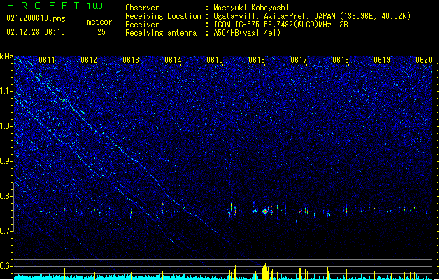Click the meteor label
Image resolution: width=440 pixels, height=280 pixels.
[99, 22]
